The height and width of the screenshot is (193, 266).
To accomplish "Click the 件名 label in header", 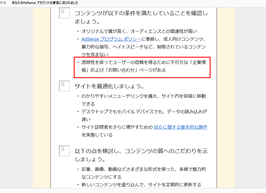I will [x=3, y=3].
